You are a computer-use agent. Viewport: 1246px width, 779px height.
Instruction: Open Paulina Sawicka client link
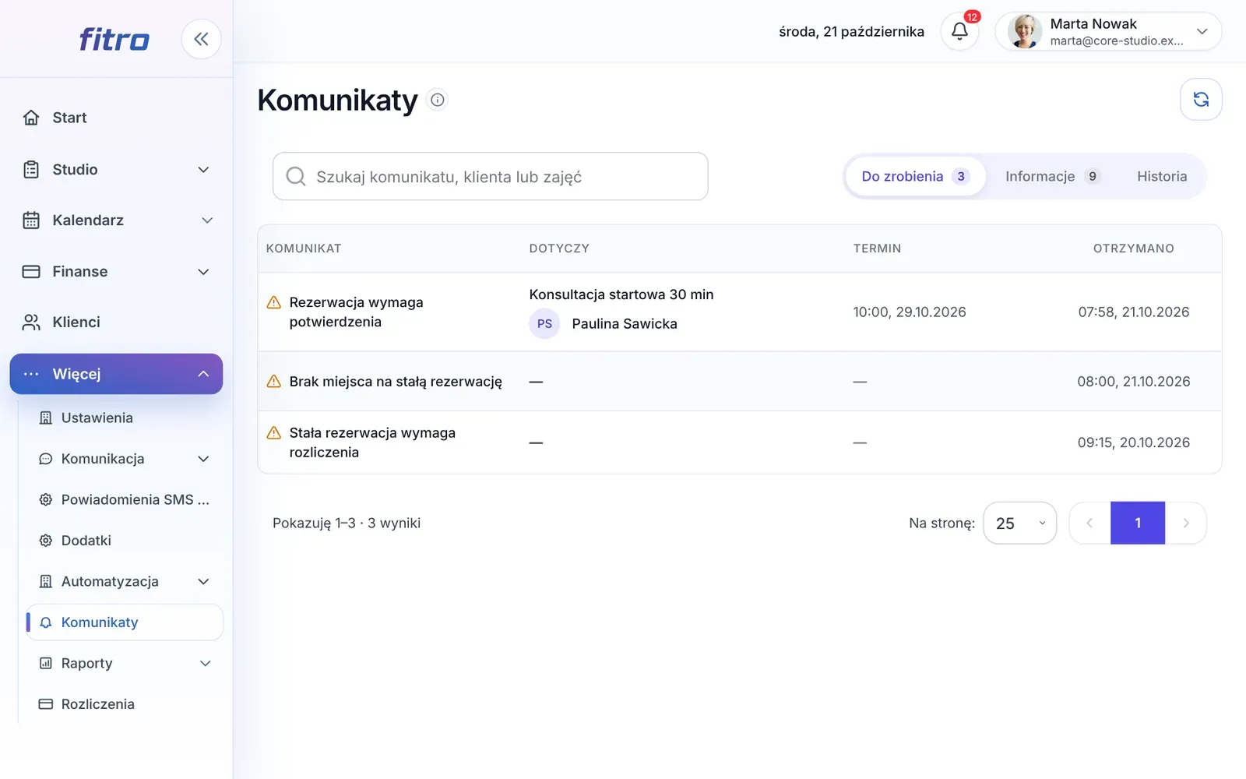click(625, 323)
